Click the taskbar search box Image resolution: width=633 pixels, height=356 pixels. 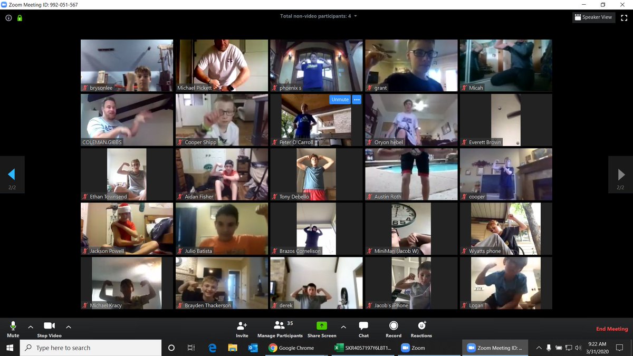[x=91, y=348]
